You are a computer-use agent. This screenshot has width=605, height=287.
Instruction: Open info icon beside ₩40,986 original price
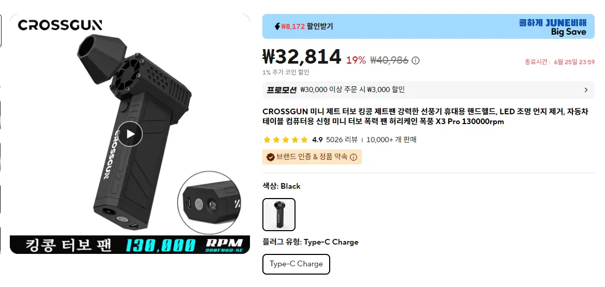point(416,61)
